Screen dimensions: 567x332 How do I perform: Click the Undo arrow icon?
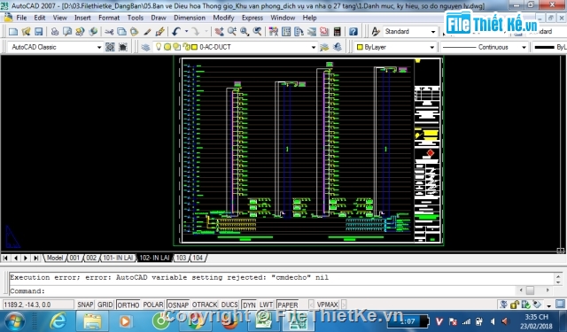(176, 32)
